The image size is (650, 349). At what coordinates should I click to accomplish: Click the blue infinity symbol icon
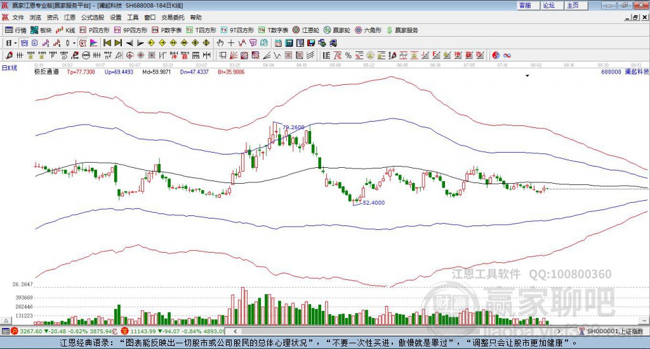click(507, 55)
